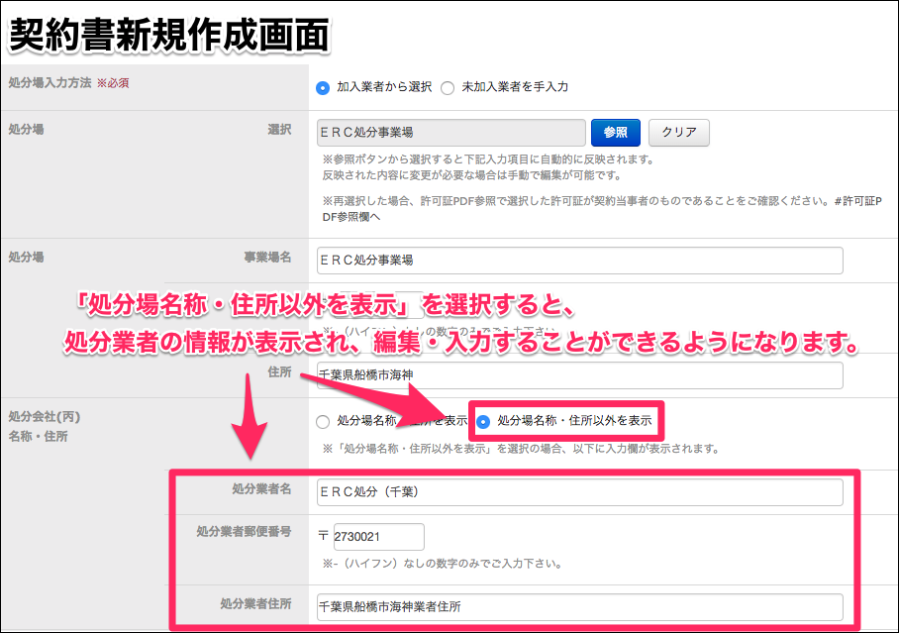
Task: Click the 処分業者住所 text field
Action: (578, 606)
